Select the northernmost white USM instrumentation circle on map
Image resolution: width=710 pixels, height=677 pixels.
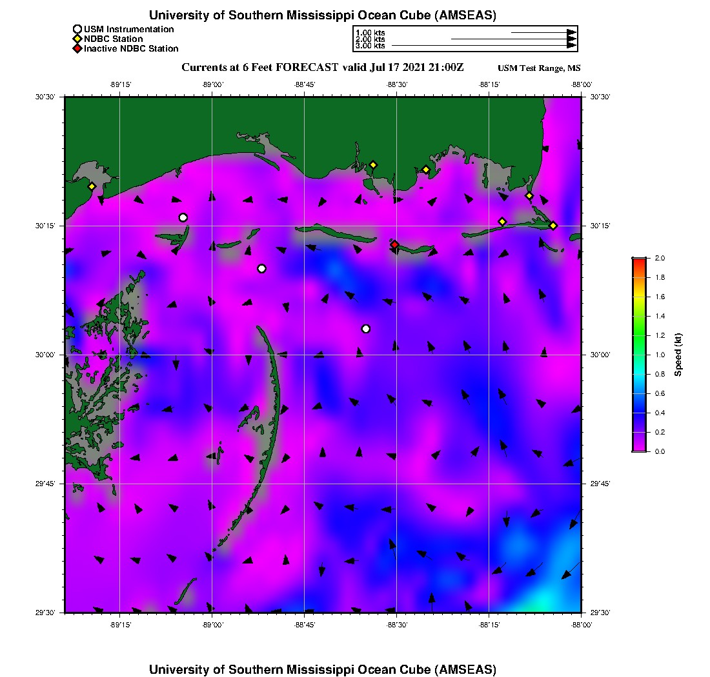[x=183, y=217]
